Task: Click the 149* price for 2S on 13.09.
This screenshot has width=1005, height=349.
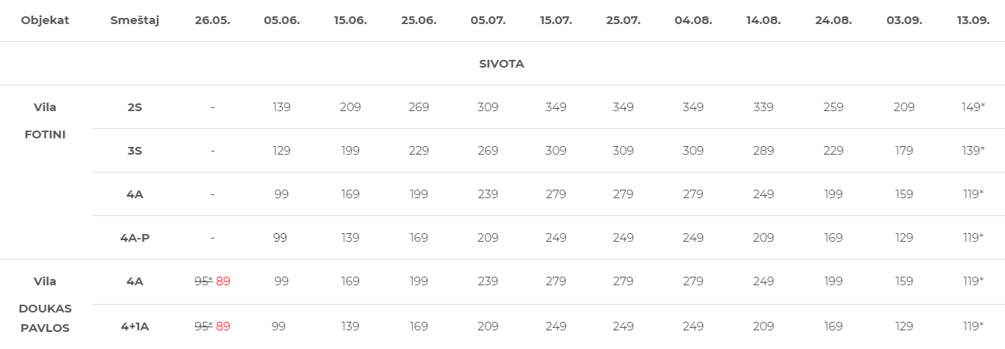Action: pyautogui.click(x=973, y=107)
